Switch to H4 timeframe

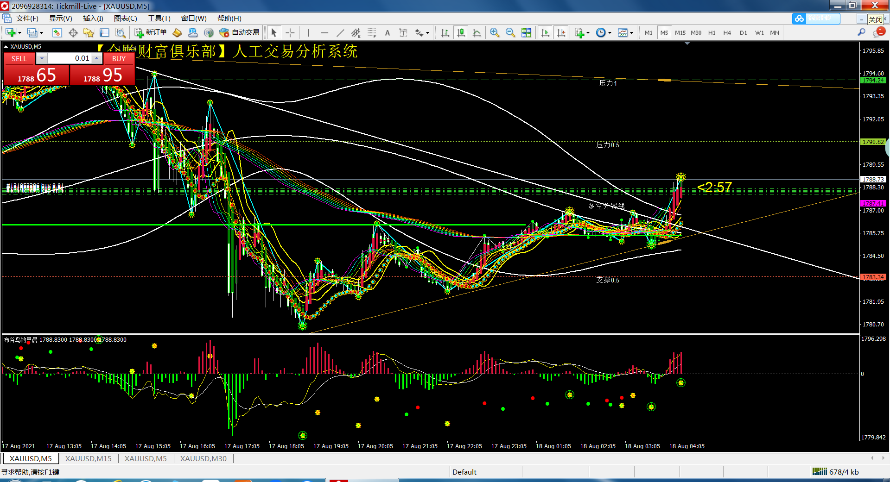click(x=727, y=33)
